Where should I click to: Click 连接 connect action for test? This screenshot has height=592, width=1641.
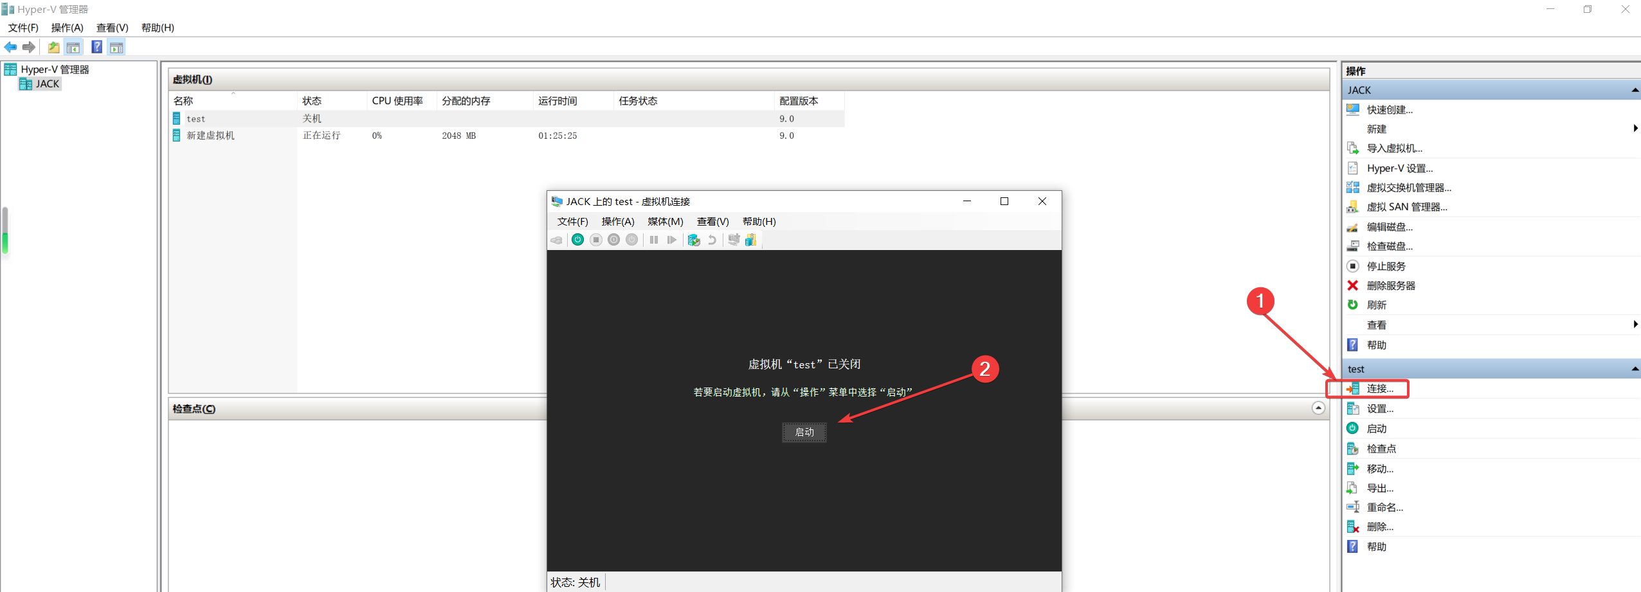[x=1380, y=389]
